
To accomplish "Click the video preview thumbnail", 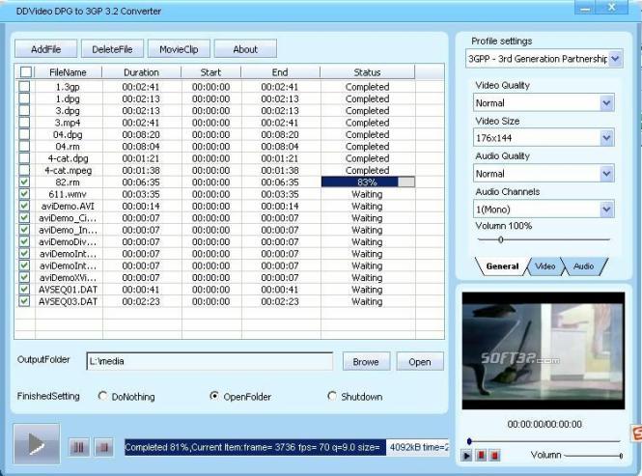I will 544,350.
